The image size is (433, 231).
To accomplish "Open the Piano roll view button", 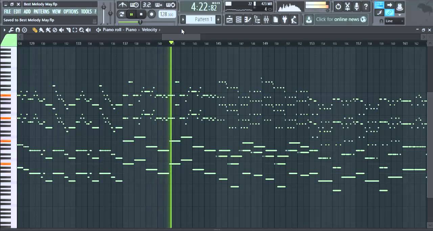I will coord(248,20).
